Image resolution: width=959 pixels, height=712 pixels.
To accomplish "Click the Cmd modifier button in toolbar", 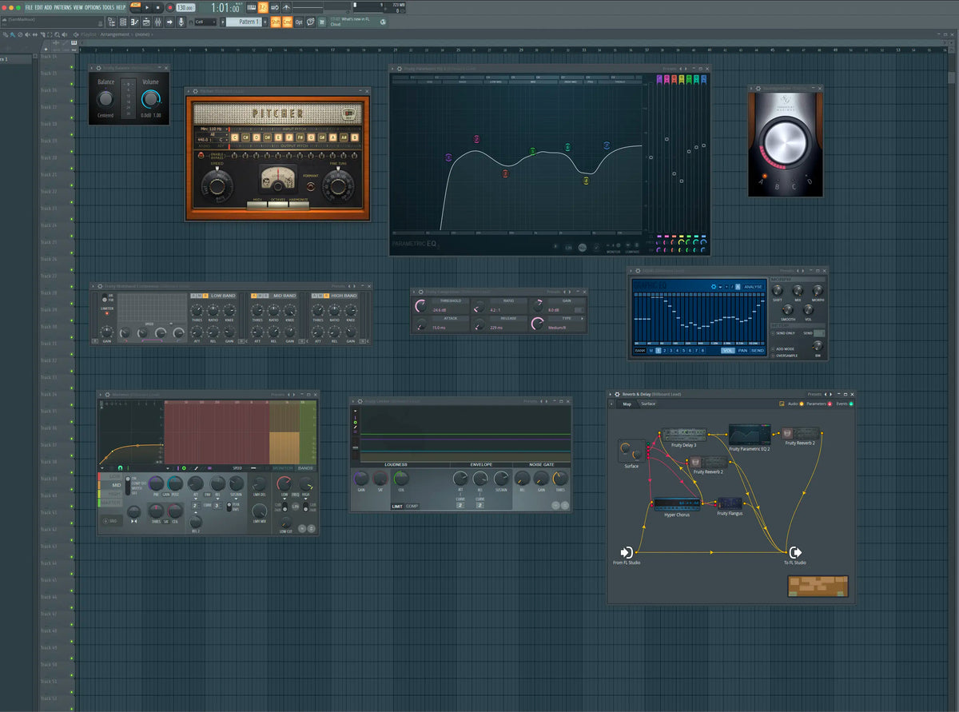I will click(x=287, y=22).
